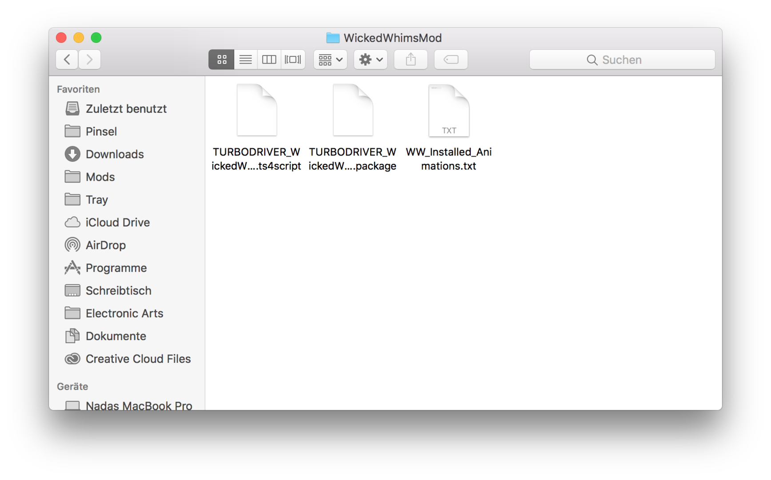Click the WickedWhimsMod window title text
Viewport: 771px width, 480px height.
pyautogui.click(x=393, y=38)
